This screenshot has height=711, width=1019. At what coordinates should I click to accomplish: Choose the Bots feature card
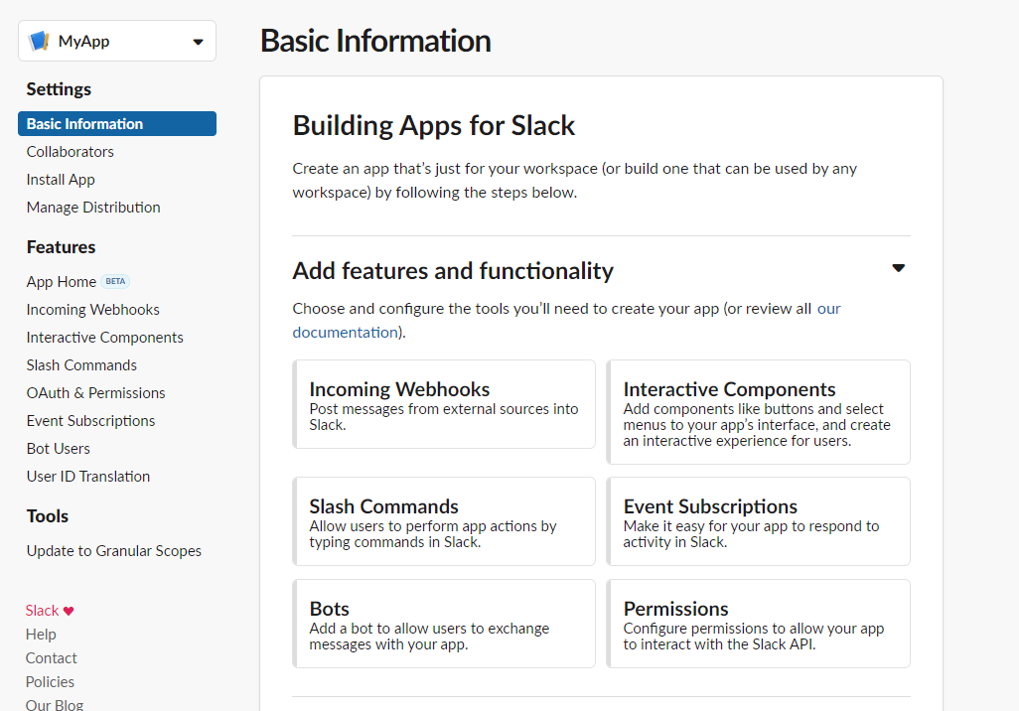click(444, 624)
